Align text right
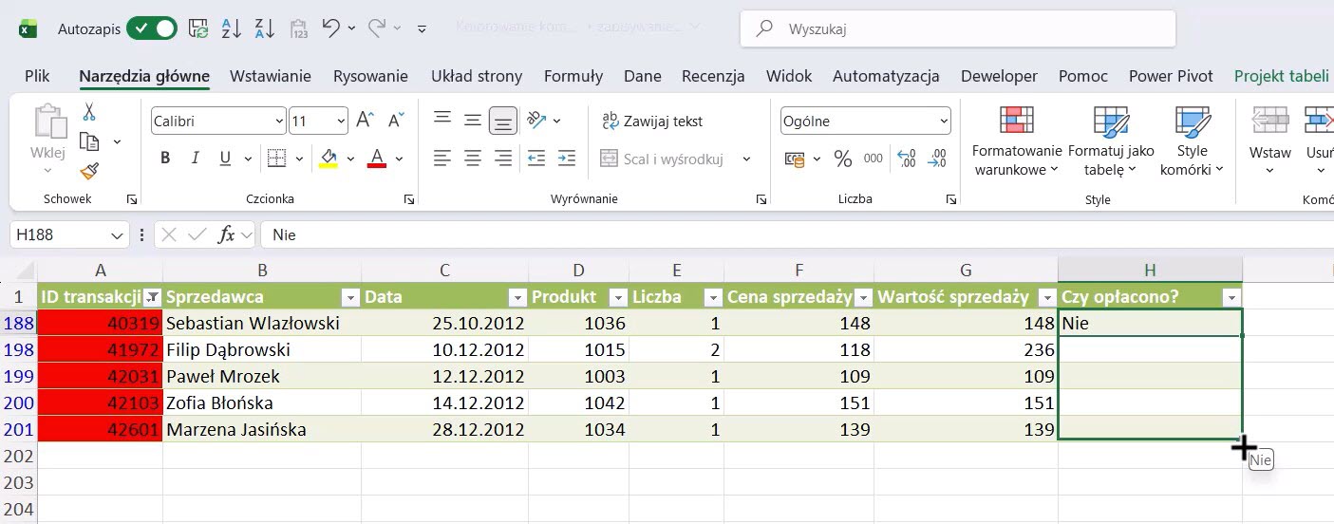1334x524 pixels. [503, 159]
